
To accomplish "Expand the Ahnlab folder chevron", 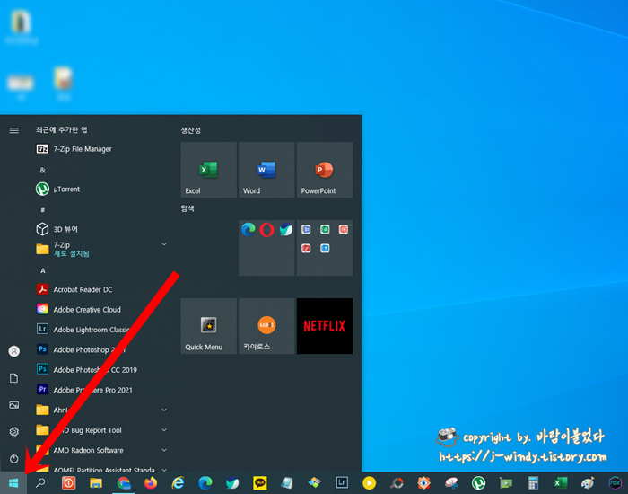I will (164, 410).
